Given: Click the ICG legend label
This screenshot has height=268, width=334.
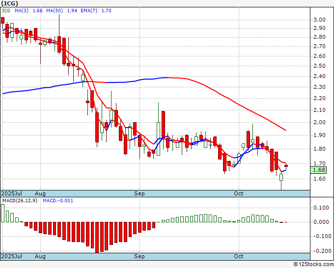Looking at the screenshot, I should point(6,11).
